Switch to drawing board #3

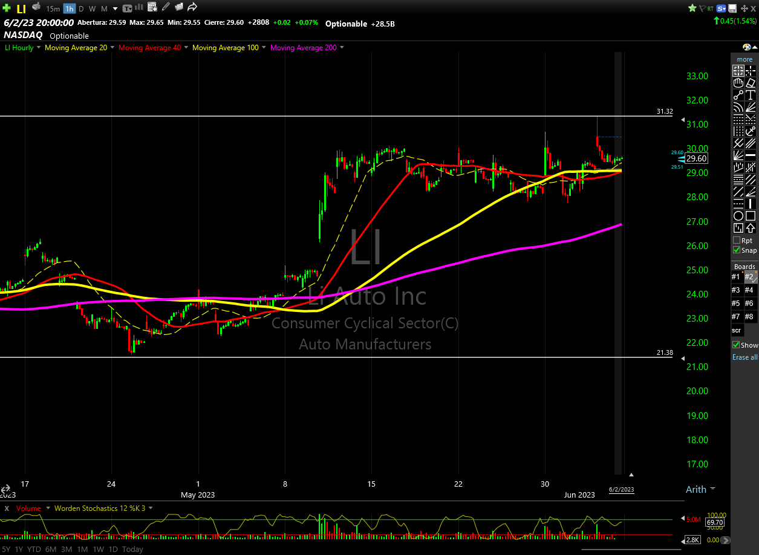coord(736,290)
